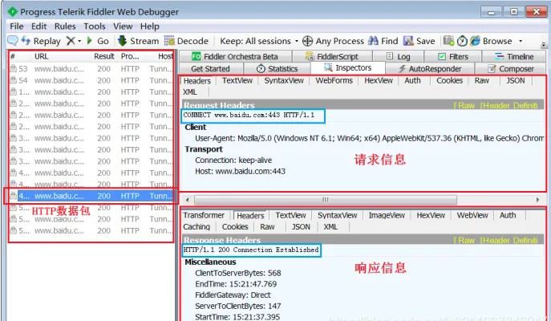This screenshot has width=551, height=321.
Task: Click the FiddlerGateway: Direct entry
Action: click(x=233, y=295)
